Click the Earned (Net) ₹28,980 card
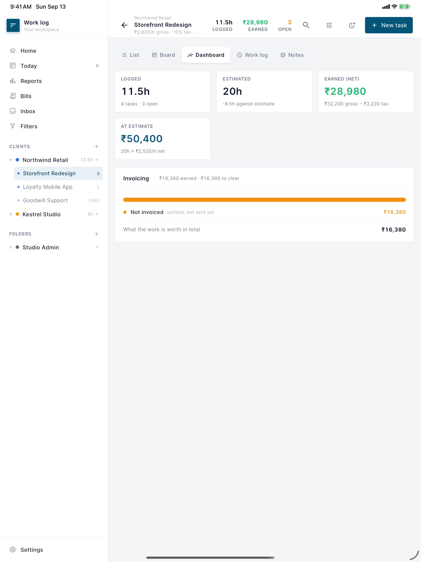Image resolution: width=421 pixels, height=562 pixels. point(366,91)
